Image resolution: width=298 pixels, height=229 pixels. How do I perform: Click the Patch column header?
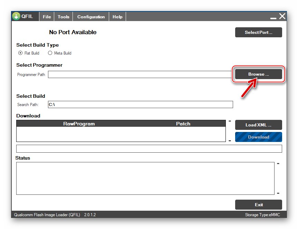(x=183, y=124)
